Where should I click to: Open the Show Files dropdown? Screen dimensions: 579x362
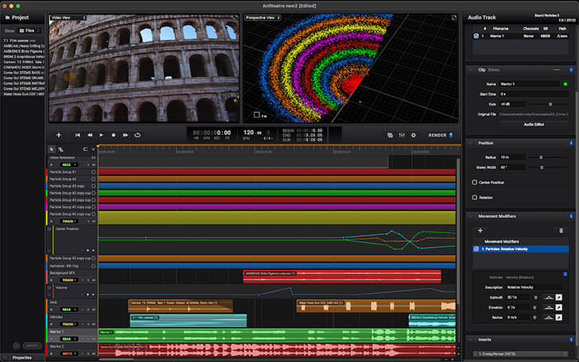29,30
